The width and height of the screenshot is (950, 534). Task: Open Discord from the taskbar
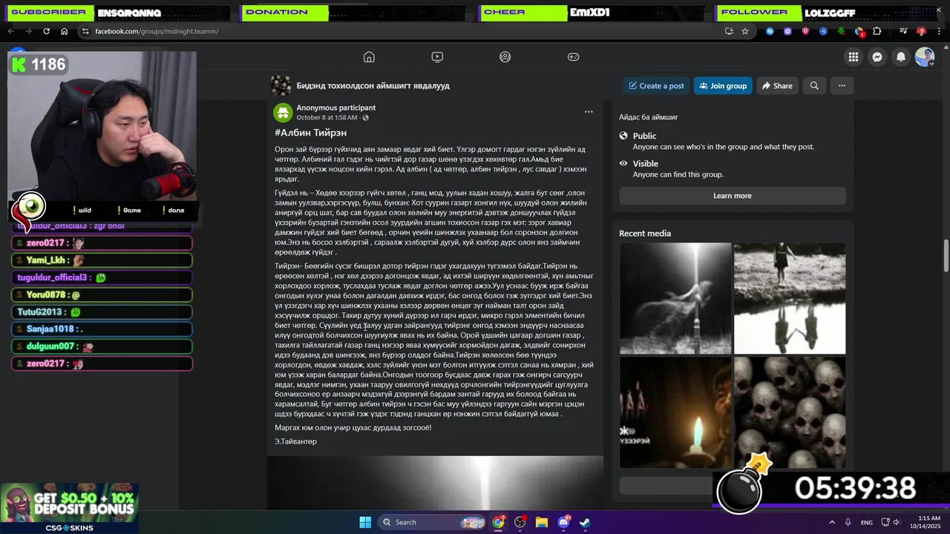click(x=563, y=522)
